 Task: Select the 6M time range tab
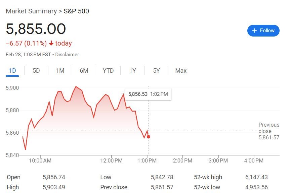coord(84,71)
